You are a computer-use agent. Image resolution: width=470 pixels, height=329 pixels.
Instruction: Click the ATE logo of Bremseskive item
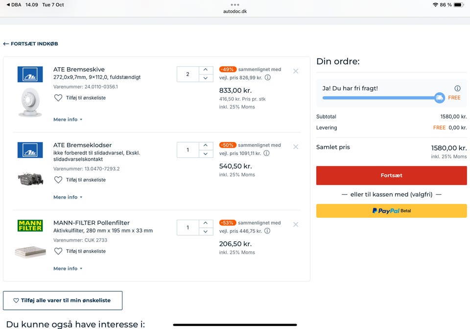click(30, 74)
